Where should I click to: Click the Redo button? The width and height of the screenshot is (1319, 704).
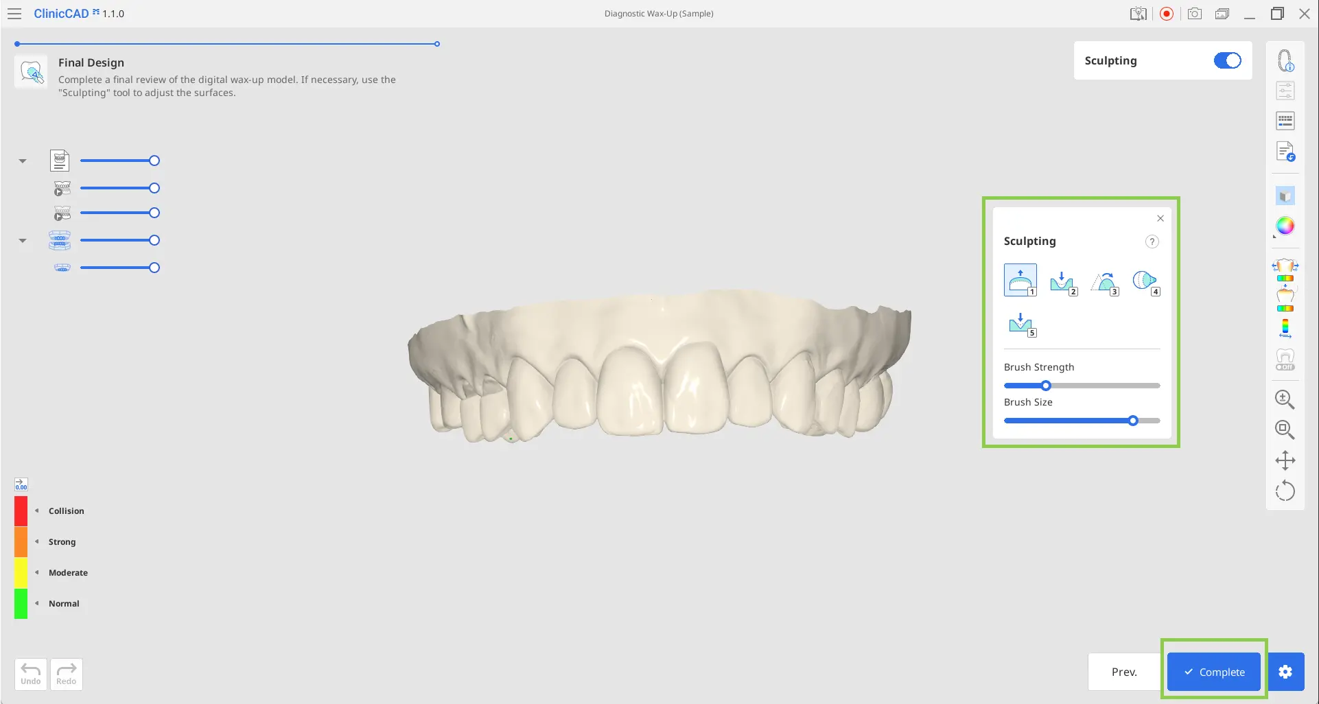tap(67, 674)
